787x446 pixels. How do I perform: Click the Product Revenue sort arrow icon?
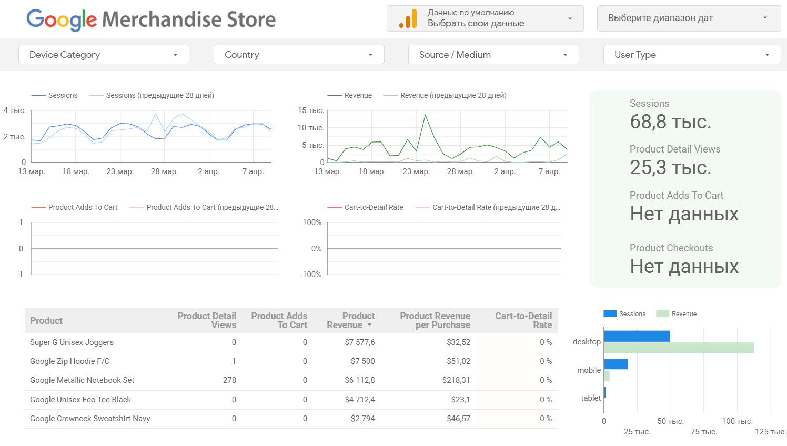click(x=369, y=325)
